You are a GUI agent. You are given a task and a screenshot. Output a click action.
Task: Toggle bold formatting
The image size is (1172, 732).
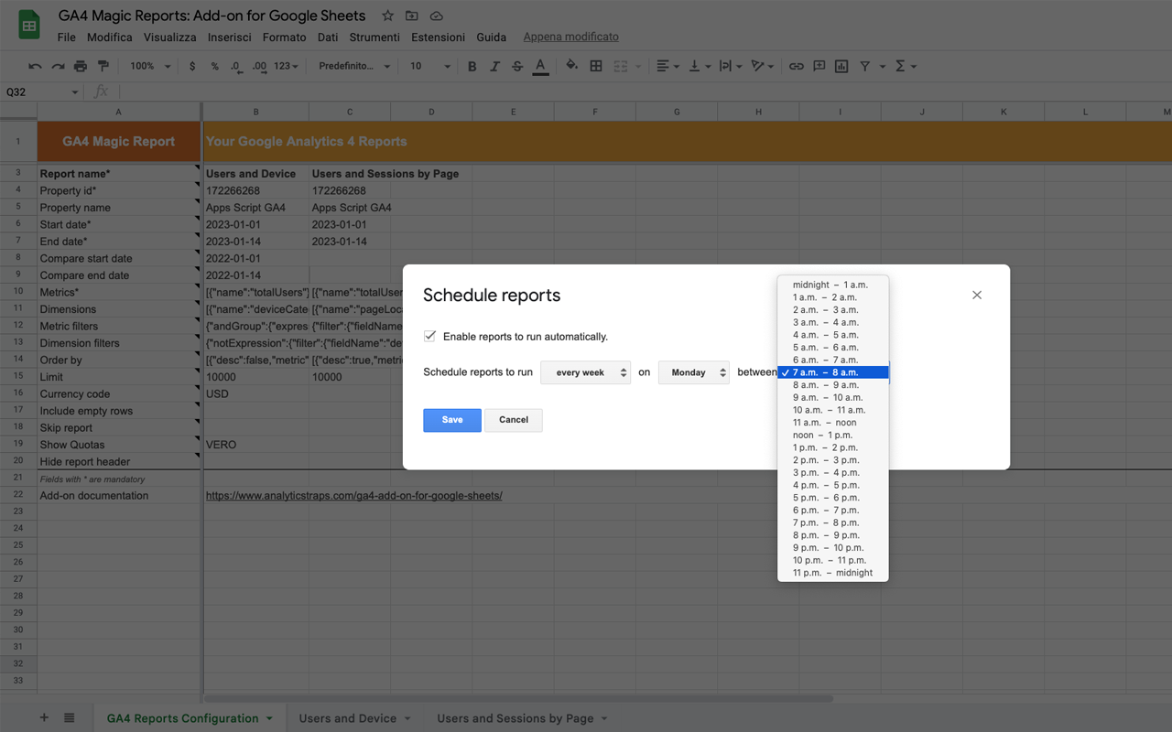(x=472, y=65)
